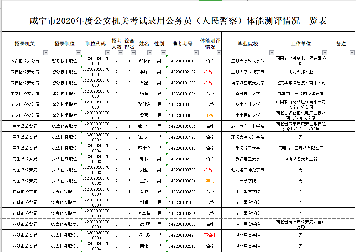This screenshot has width=356, height=252.
Task: Select exam number 142230101806
Action: tap(183, 126)
